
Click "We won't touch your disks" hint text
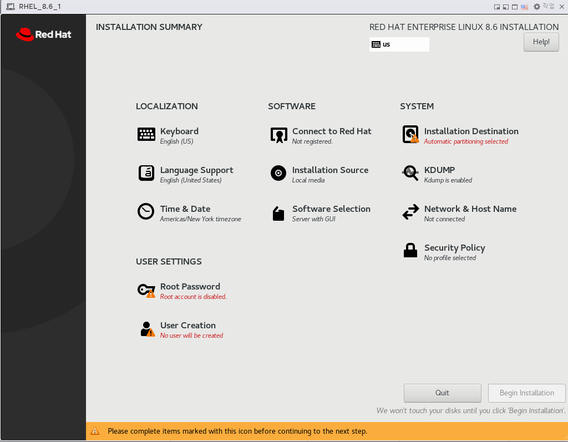[x=470, y=410]
